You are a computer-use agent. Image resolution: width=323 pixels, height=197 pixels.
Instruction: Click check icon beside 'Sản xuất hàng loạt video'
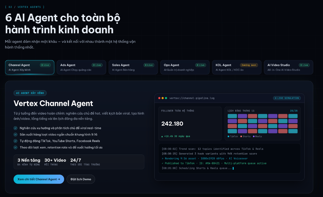[x=15, y=135]
